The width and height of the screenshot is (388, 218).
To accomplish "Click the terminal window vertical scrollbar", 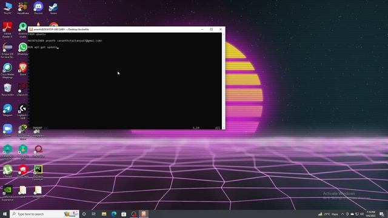I will tap(224, 81).
